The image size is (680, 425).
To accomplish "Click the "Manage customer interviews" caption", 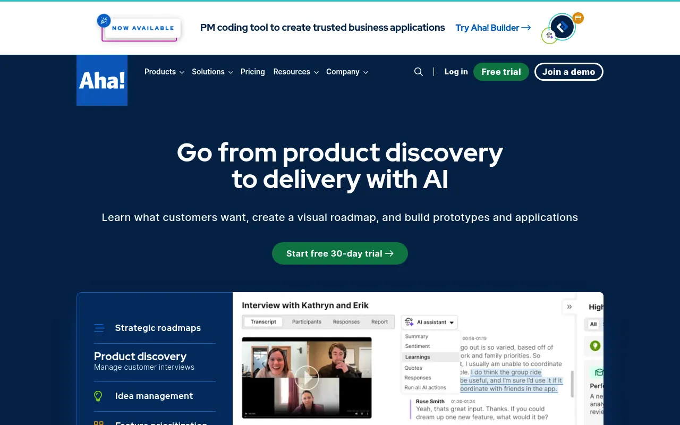I will (x=144, y=367).
